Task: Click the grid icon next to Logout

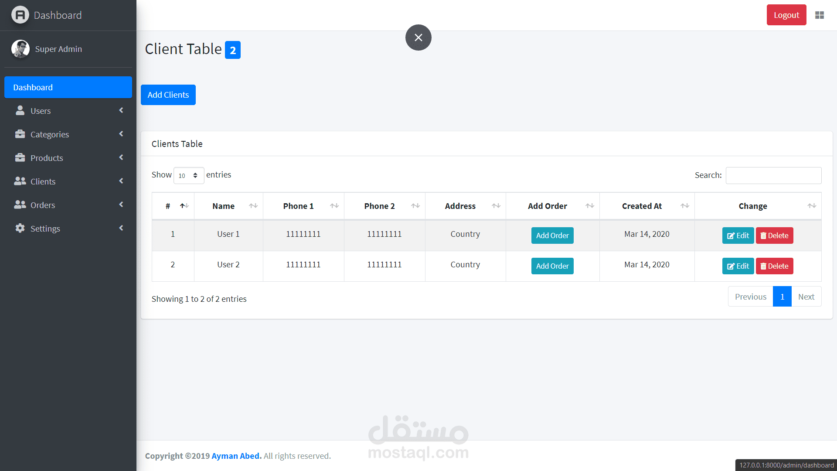Action: [x=820, y=15]
